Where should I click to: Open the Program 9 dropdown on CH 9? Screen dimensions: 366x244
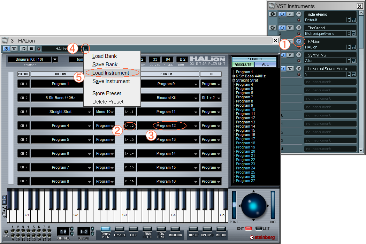point(196,84)
